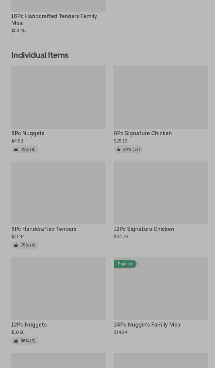The height and width of the screenshot is (368, 215).
Task: Click the Popular badge on 24Pc Nuggets
Action: pyautogui.click(x=125, y=264)
